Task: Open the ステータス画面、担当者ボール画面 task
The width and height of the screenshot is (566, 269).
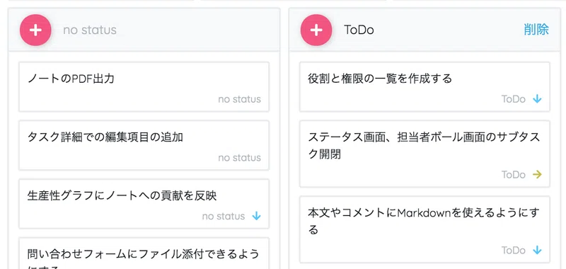Action: (424, 154)
